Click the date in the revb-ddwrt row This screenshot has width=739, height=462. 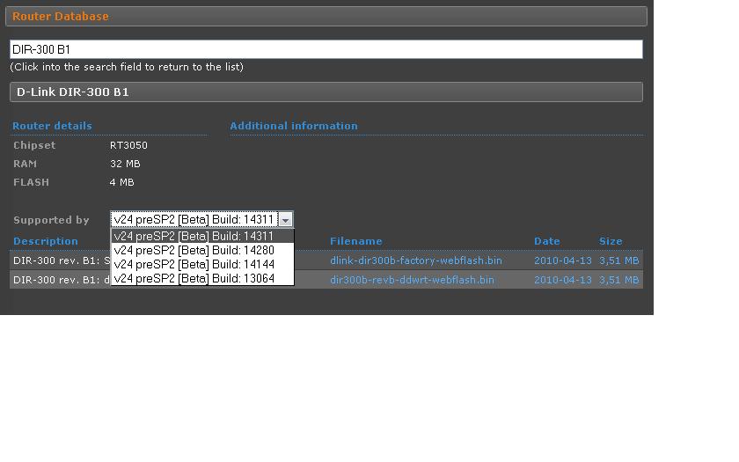563,280
